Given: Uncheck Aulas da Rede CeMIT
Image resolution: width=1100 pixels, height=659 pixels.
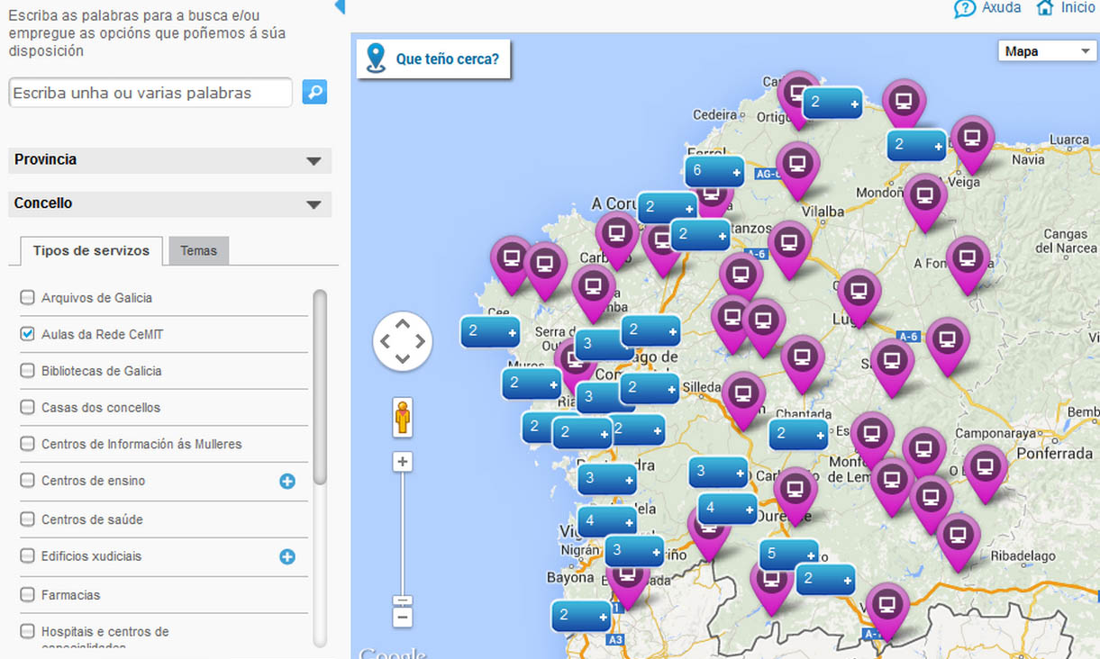Looking at the screenshot, I should [27, 334].
